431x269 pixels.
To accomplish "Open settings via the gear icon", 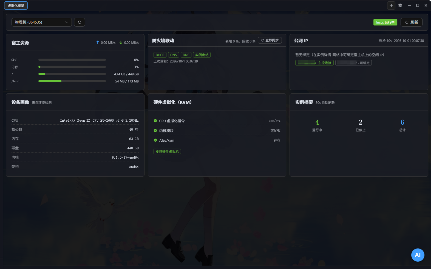I will click(400, 5).
